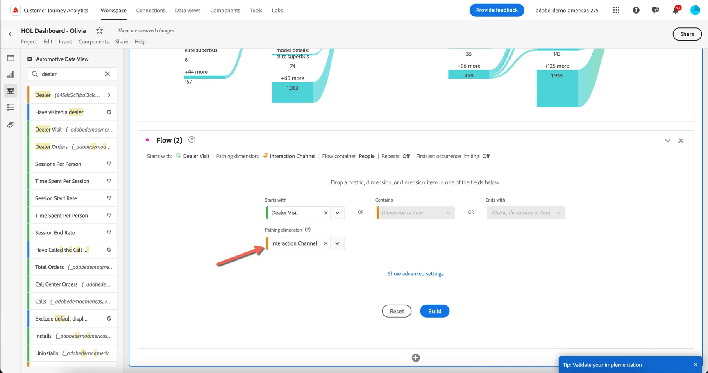Open the Project menu

pyautogui.click(x=29, y=42)
